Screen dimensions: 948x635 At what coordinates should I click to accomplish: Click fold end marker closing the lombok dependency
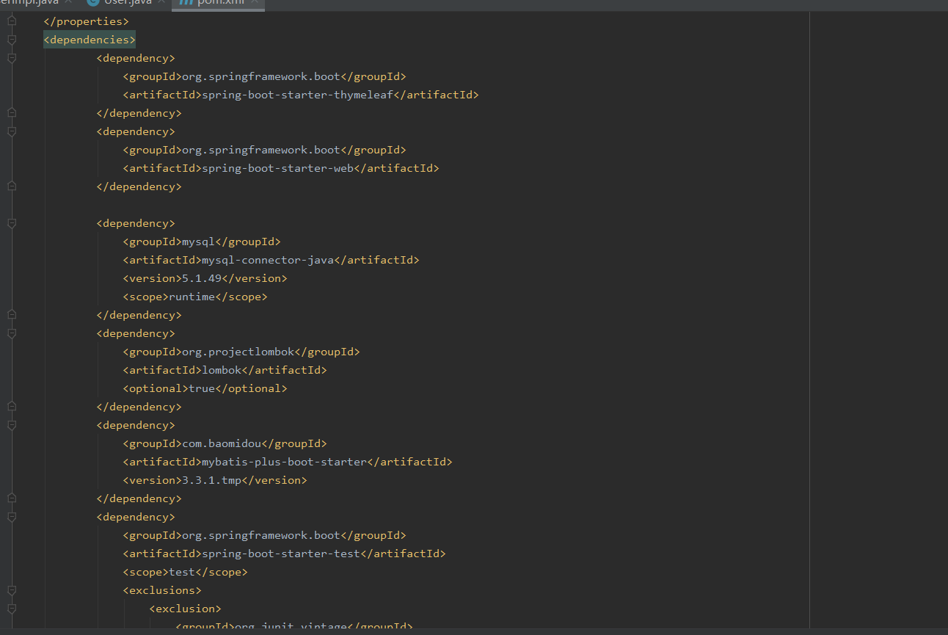[11, 407]
